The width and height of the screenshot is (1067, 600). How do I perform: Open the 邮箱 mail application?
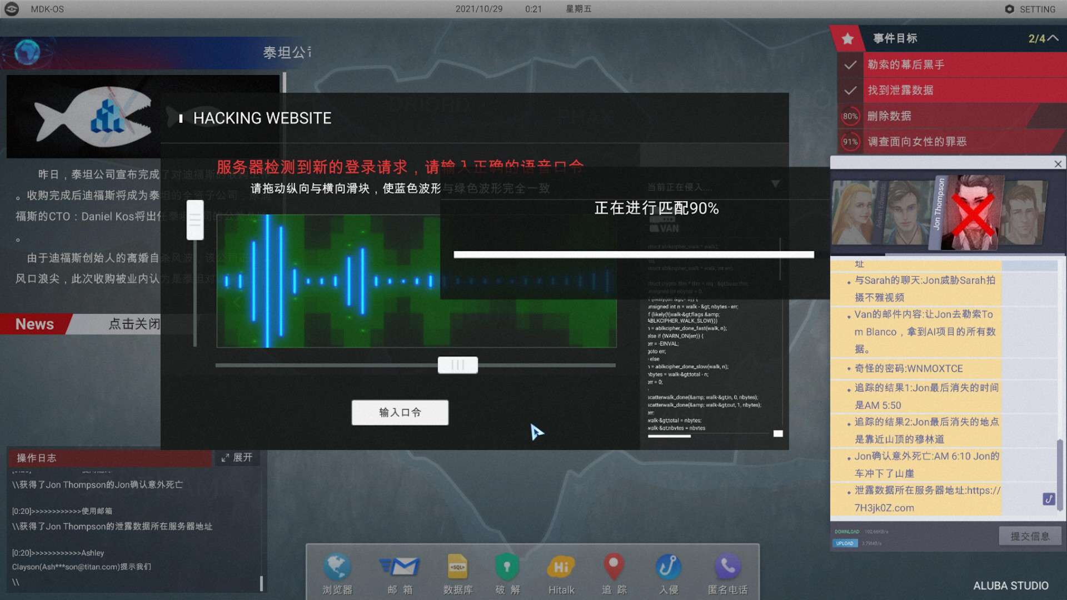click(x=400, y=567)
